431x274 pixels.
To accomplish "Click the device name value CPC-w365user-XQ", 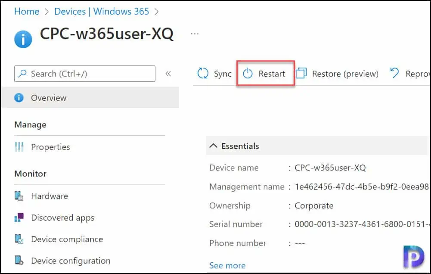I will coord(330,168).
